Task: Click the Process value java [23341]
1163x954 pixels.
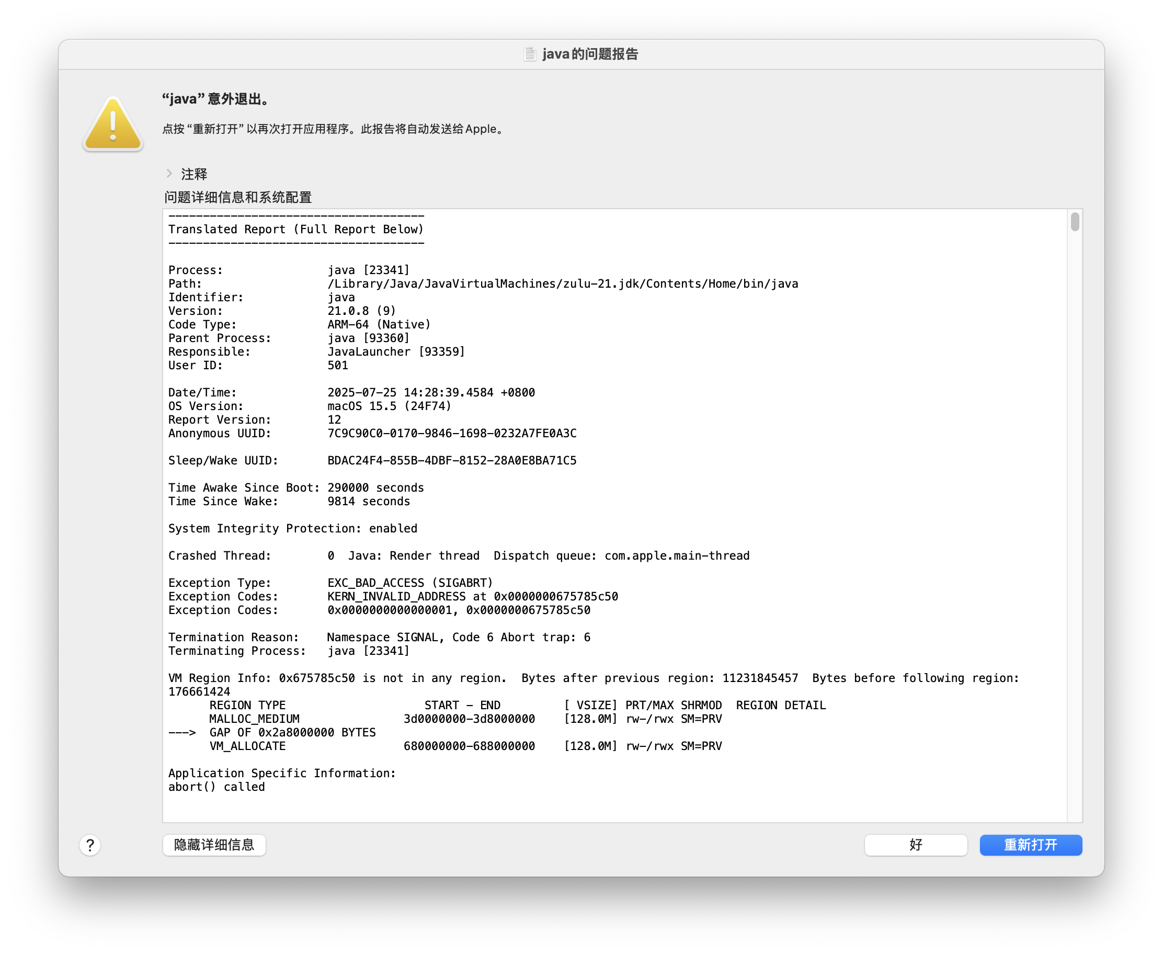Action: coord(369,270)
